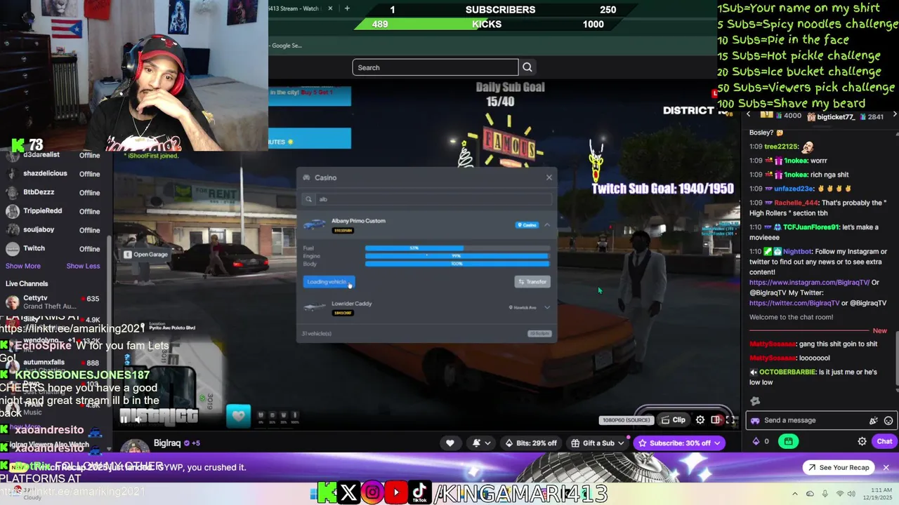Toggle theatre mode icon
Image resolution: width=899 pixels, height=505 pixels.
pyautogui.click(x=716, y=420)
